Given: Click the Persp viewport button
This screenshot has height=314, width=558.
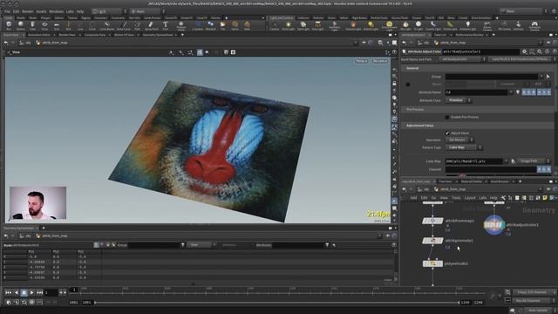Looking at the screenshot, I should coord(362,61).
